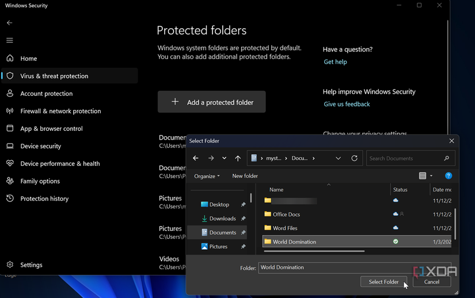Select Documents in navigation pane
The image size is (475, 298).
[x=217, y=233]
